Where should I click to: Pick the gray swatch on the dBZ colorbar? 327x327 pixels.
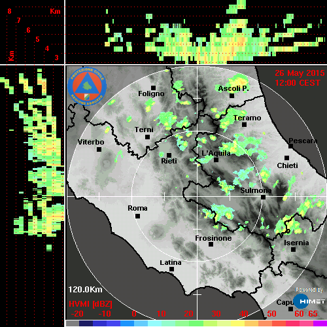73,323
